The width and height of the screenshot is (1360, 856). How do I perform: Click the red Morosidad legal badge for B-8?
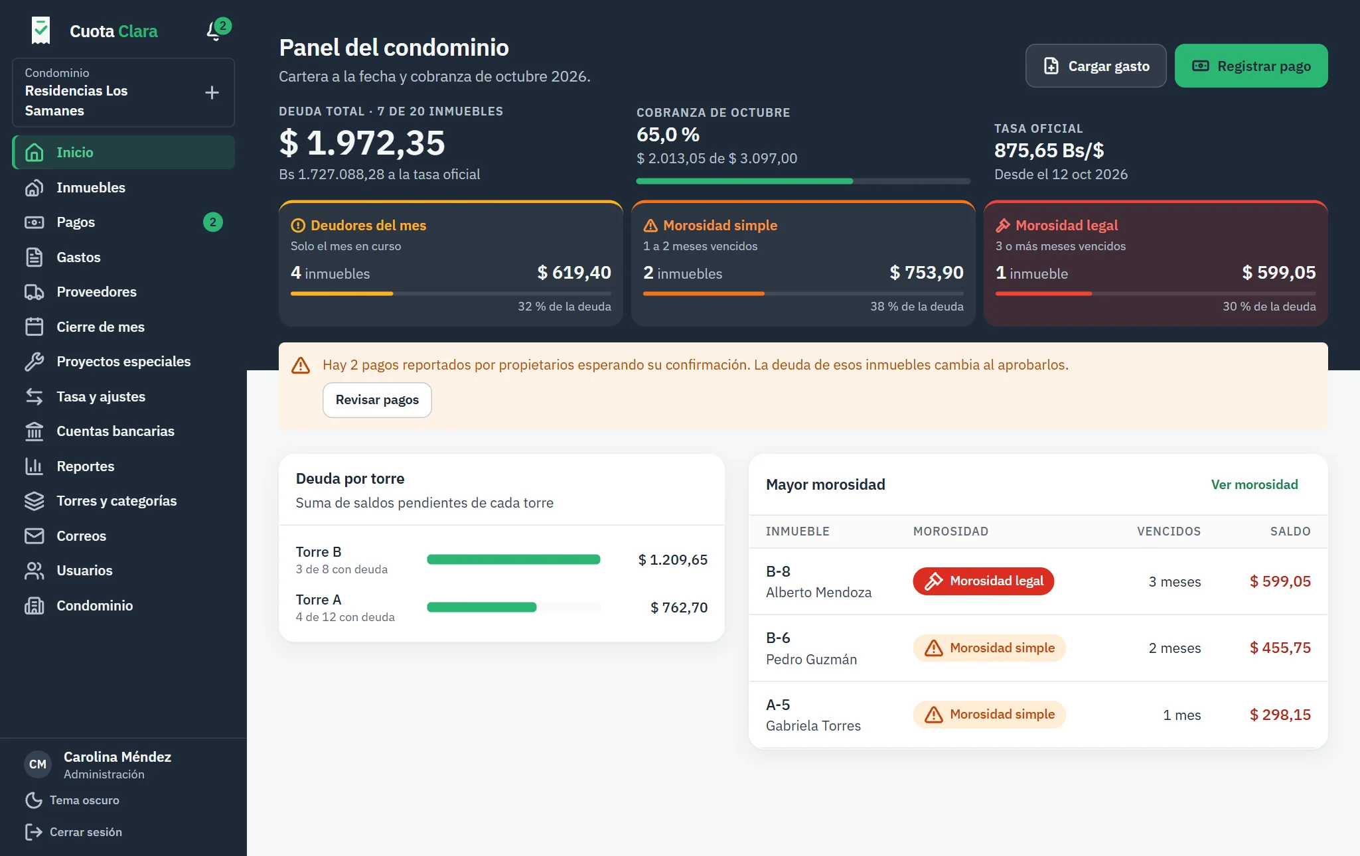point(983,581)
